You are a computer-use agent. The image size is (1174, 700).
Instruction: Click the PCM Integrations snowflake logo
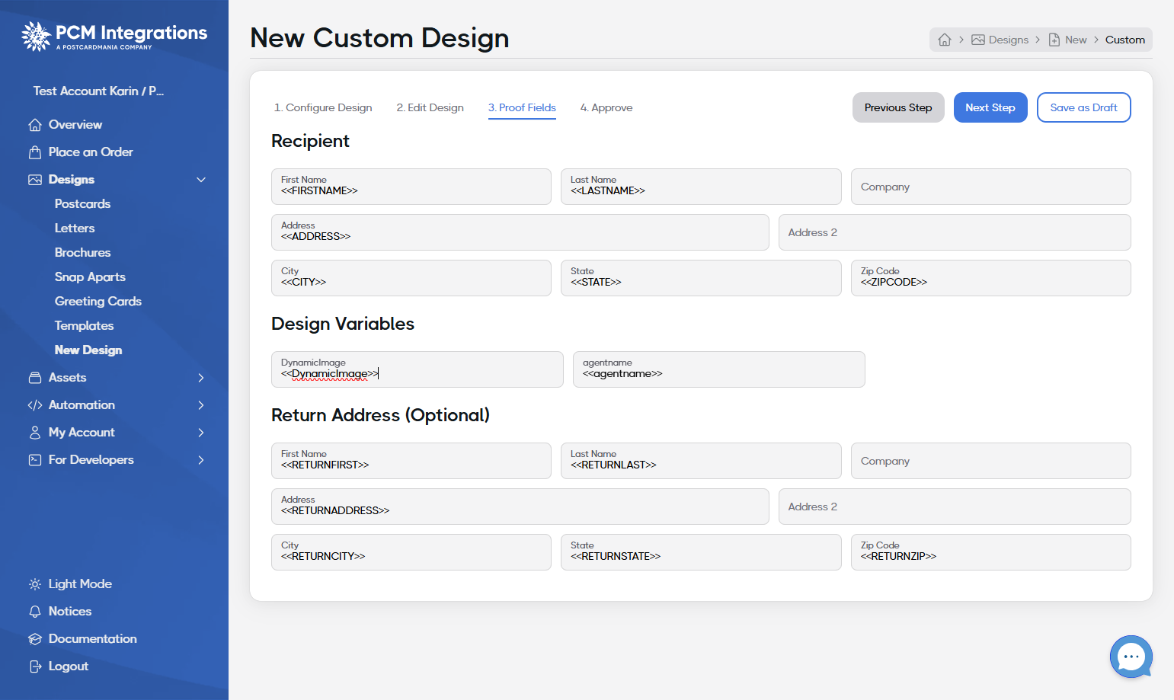point(36,36)
